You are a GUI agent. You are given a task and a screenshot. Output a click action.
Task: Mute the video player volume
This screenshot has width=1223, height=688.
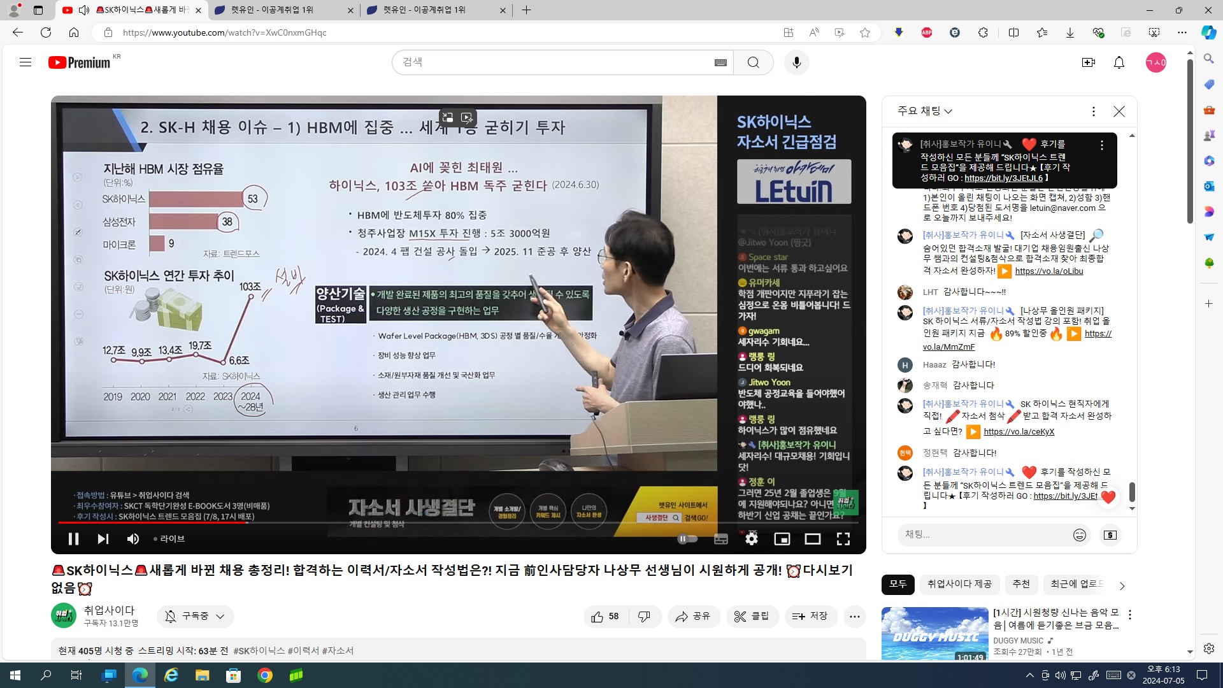coord(132,539)
